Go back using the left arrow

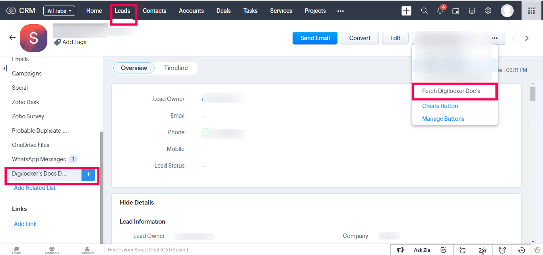coord(12,38)
